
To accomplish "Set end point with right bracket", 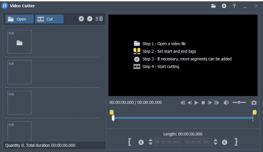I will click(236, 142).
